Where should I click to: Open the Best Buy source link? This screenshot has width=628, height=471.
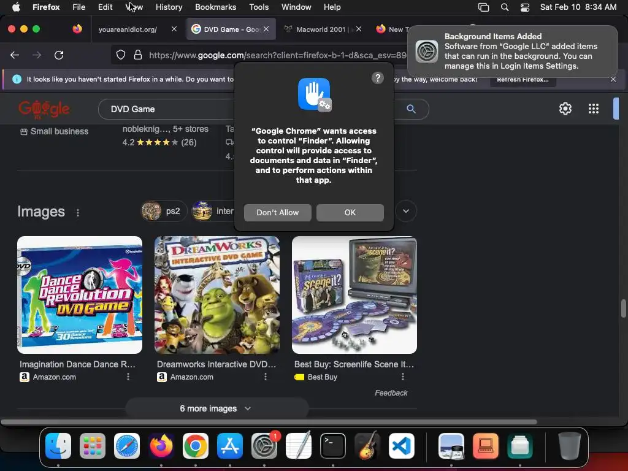pyautogui.click(x=322, y=377)
